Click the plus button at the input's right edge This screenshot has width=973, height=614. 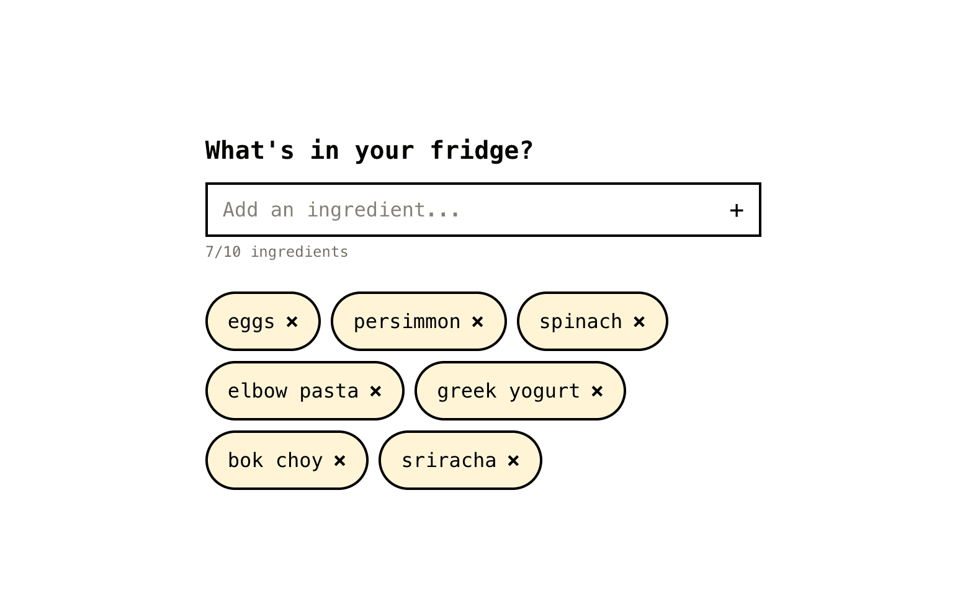[x=736, y=210]
